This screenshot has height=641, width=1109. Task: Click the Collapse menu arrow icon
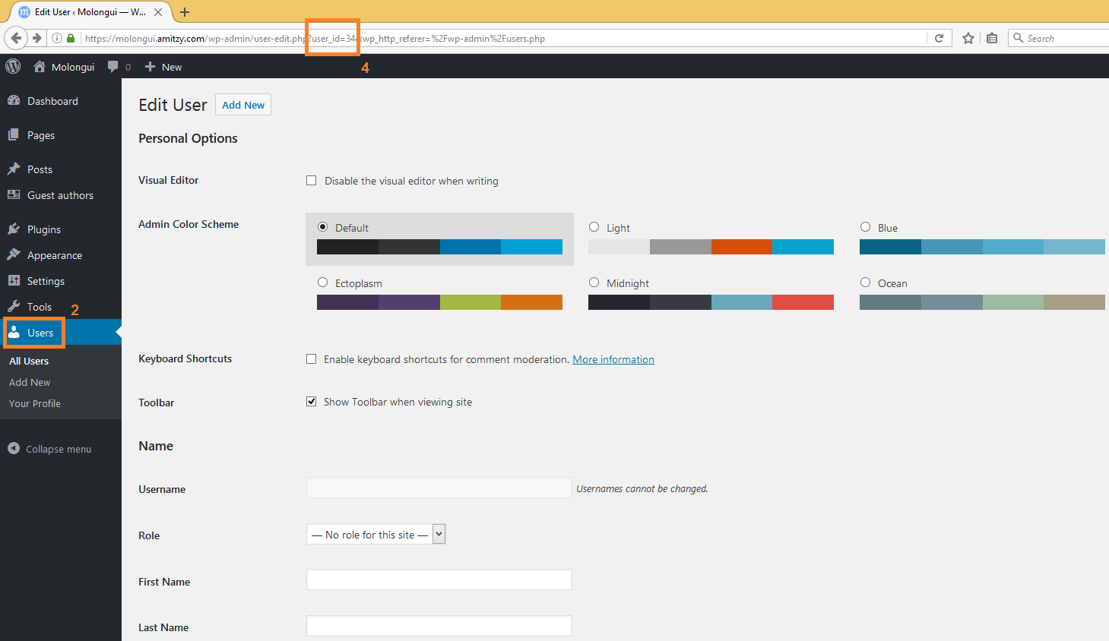tap(14, 448)
